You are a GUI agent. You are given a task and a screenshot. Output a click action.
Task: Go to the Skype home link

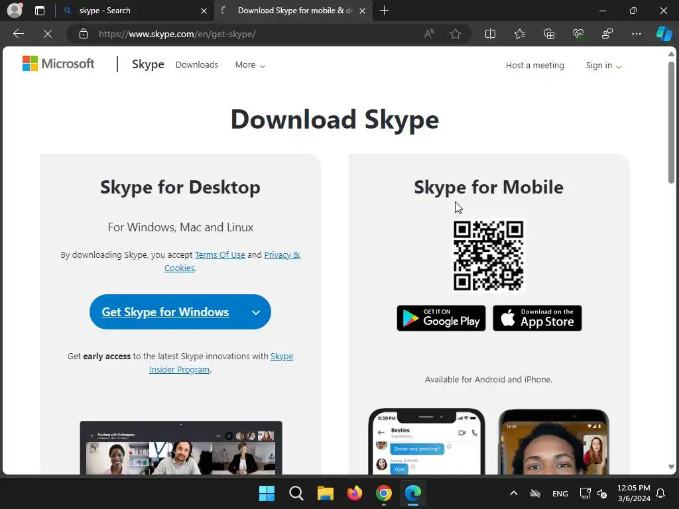148,64
